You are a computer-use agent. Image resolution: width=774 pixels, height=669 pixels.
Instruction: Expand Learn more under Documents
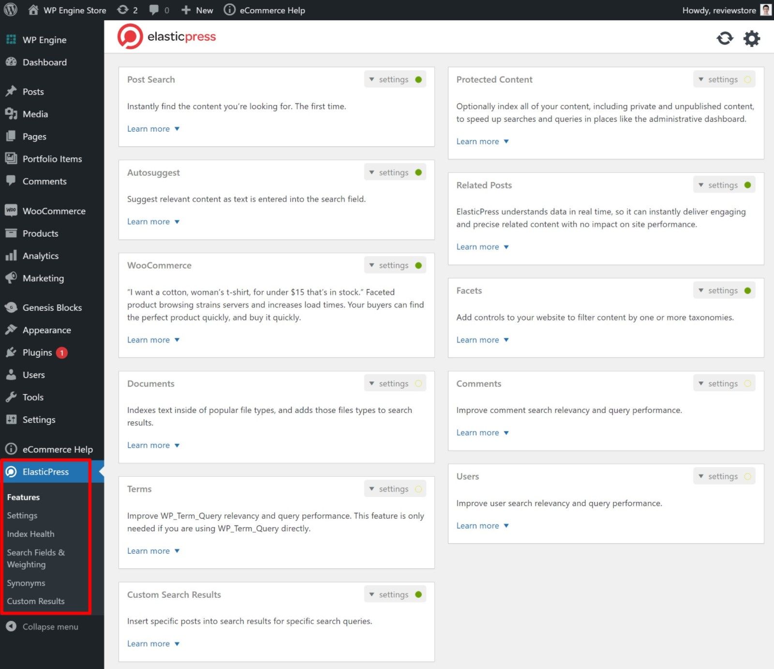coord(153,445)
